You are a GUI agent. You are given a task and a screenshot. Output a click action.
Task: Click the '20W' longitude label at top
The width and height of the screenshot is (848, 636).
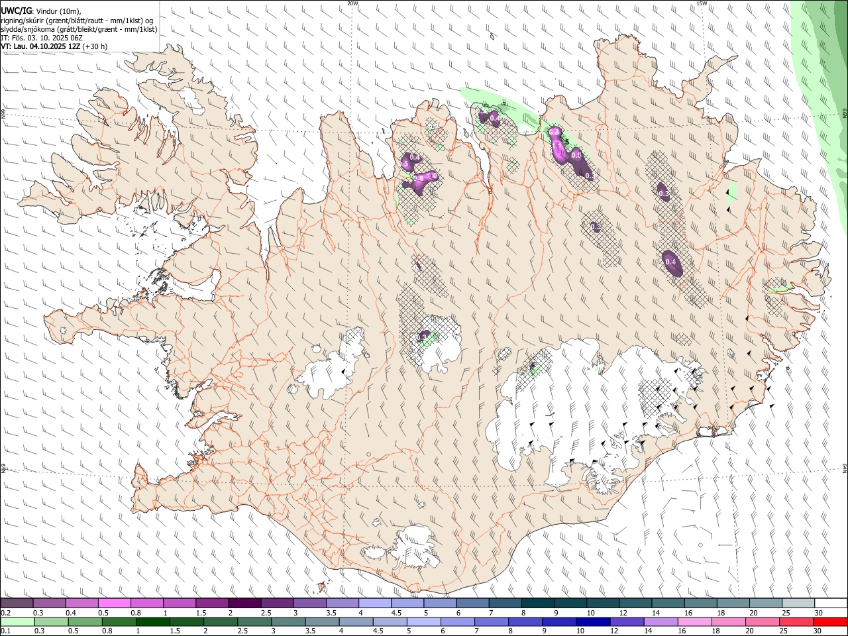(352, 3)
